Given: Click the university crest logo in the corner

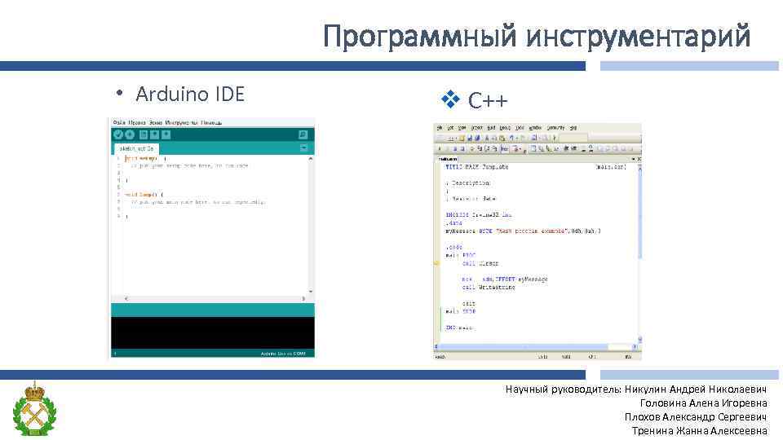Looking at the screenshot, I should tap(34, 408).
